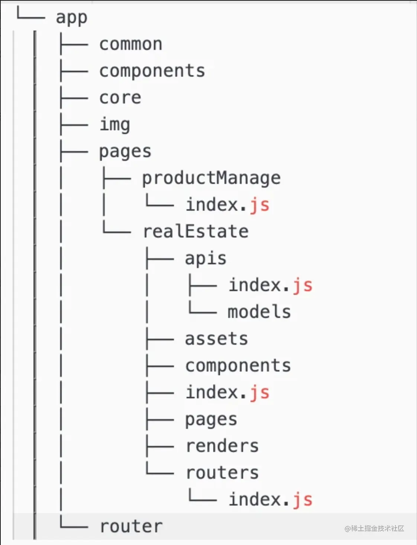Open index.js directly under realEstate
The image size is (417, 545).
(x=227, y=393)
